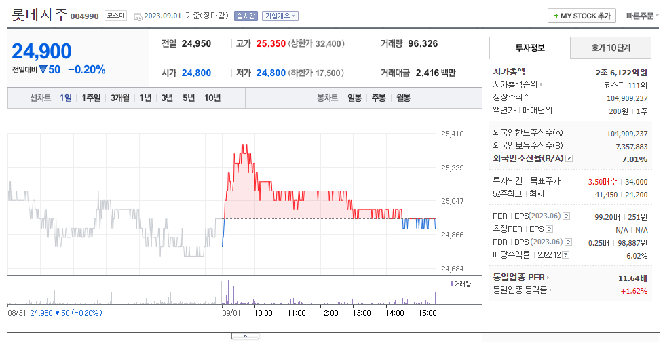This screenshot has height=342, width=663.
Task: Click the 동일업종 등락률 value +1.62%
Action: (634, 291)
